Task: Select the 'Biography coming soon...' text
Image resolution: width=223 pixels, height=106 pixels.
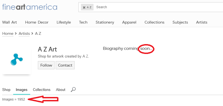Action: (128, 48)
